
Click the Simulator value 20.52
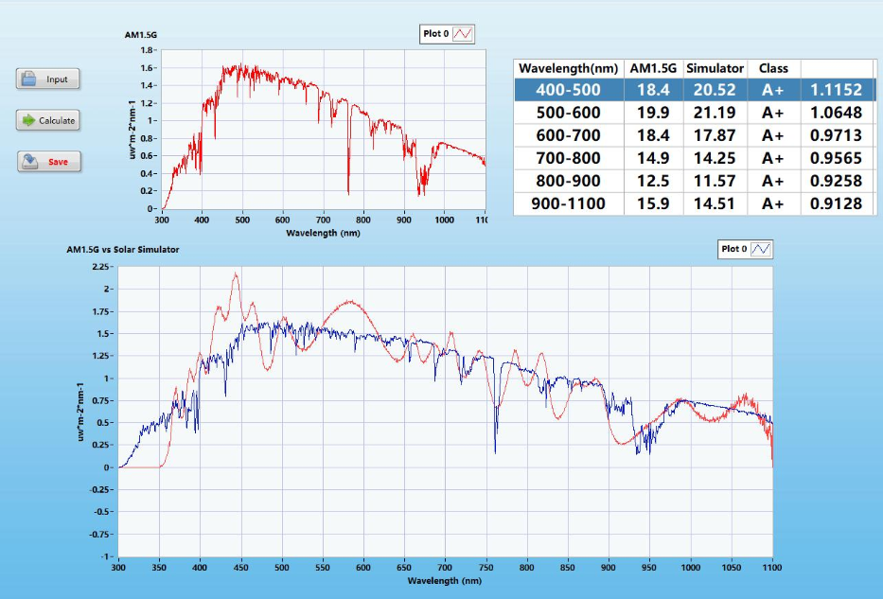tap(715, 90)
